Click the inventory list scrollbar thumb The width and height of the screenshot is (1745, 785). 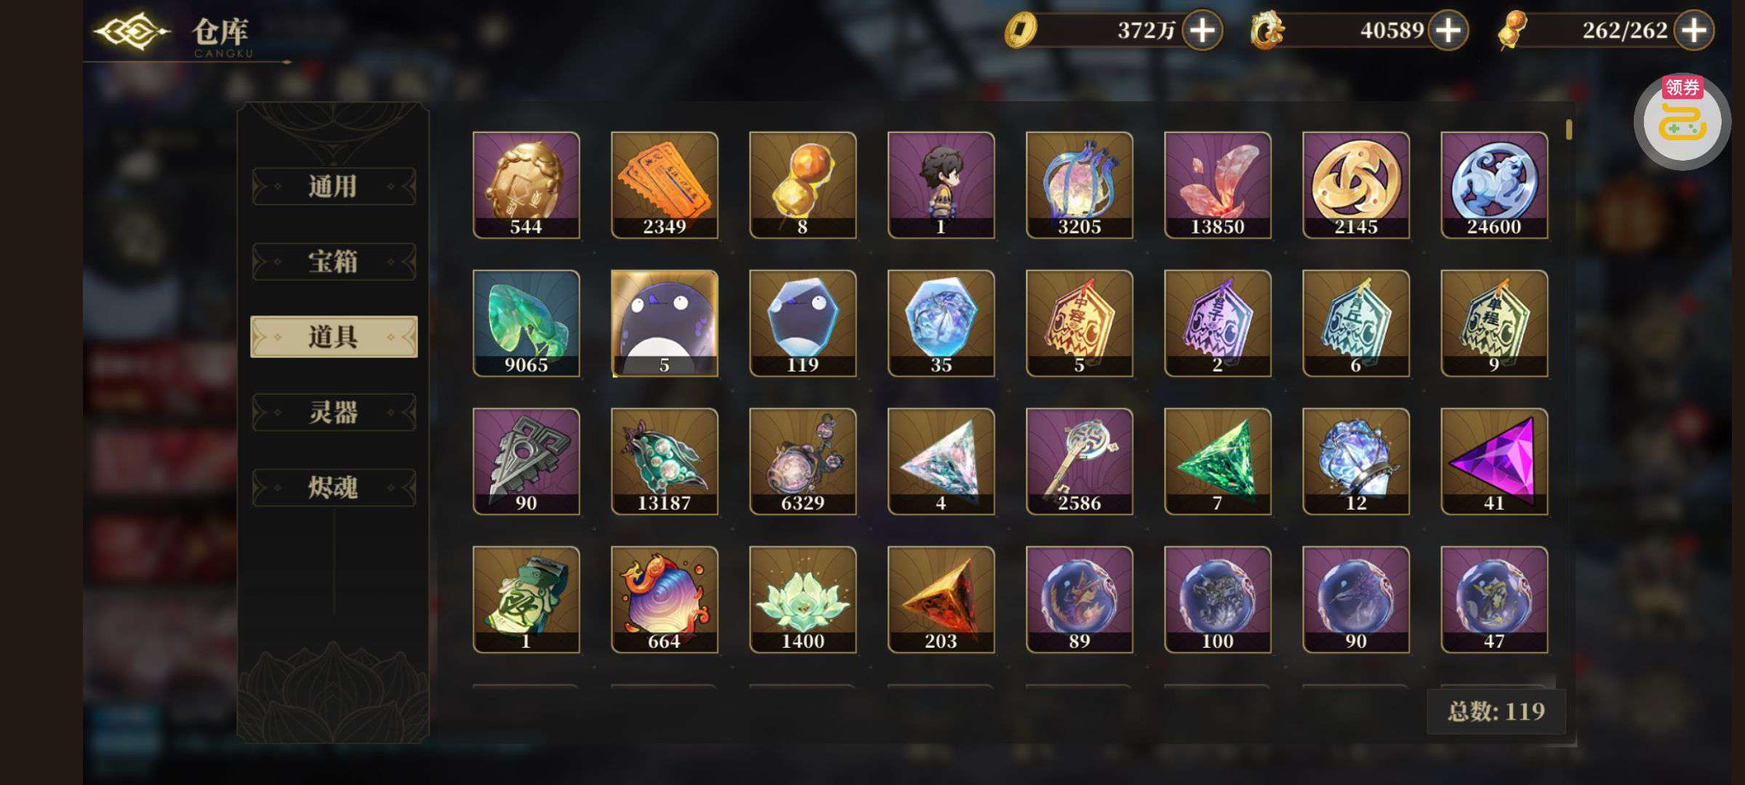click(x=1569, y=130)
